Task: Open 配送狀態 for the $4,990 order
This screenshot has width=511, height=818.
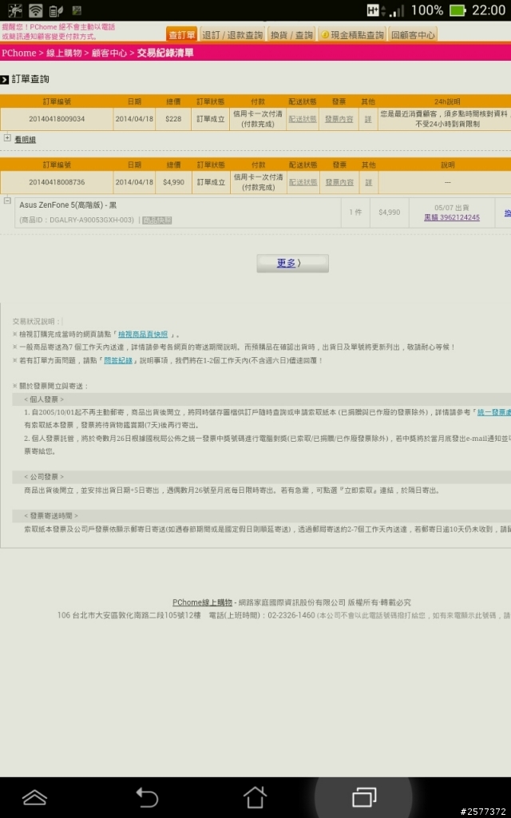Action: (303, 182)
